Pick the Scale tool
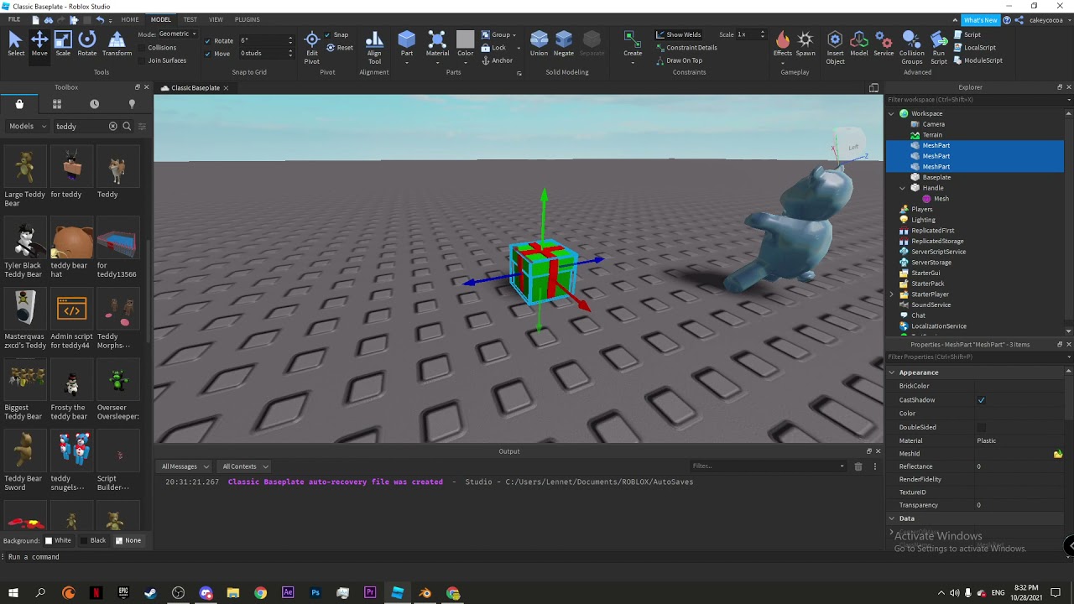This screenshot has width=1074, height=604. 63,44
